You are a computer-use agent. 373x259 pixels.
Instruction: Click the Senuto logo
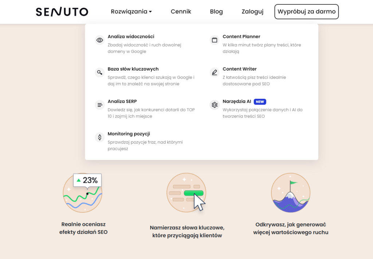click(62, 12)
